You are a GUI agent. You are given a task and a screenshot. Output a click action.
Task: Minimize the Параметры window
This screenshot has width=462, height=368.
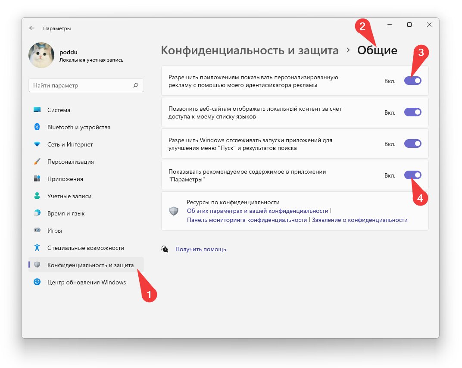tap(390, 25)
